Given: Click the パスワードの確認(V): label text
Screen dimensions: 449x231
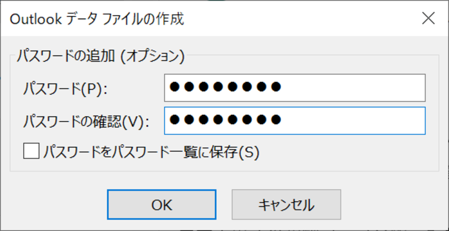Looking at the screenshot, I should (x=86, y=121).
